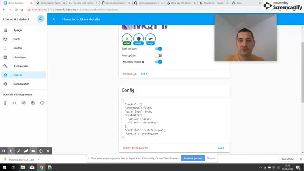
Task: Open the Windows Start menu
Action: [4, 167]
